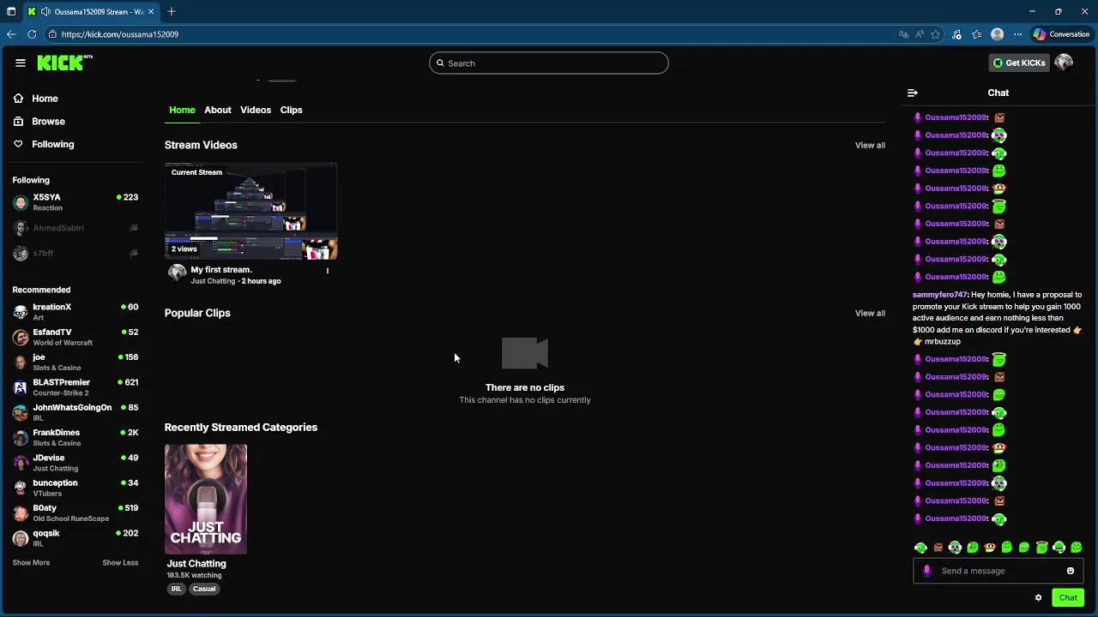Screen dimensions: 1098x617
Task: Open the emoji picker in message box
Action: [x=1071, y=571]
